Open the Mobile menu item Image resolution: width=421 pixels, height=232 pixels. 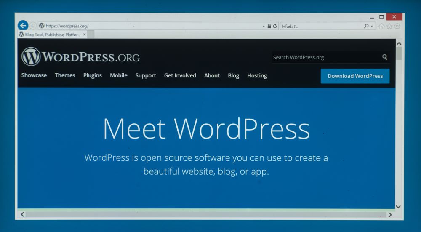tap(118, 75)
